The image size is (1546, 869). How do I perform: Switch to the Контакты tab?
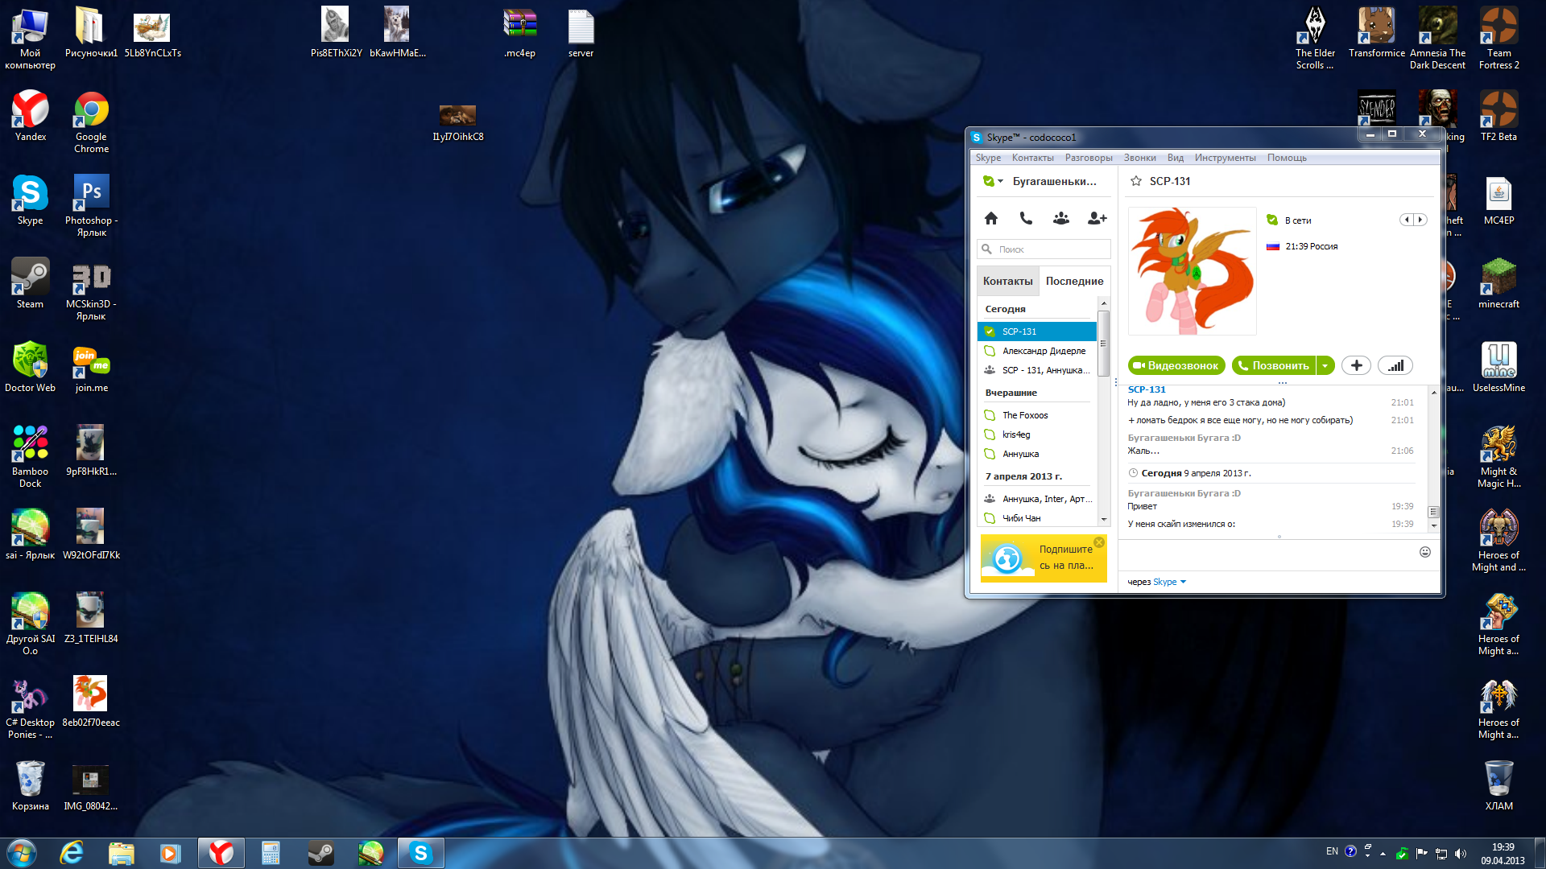point(1007,281)
